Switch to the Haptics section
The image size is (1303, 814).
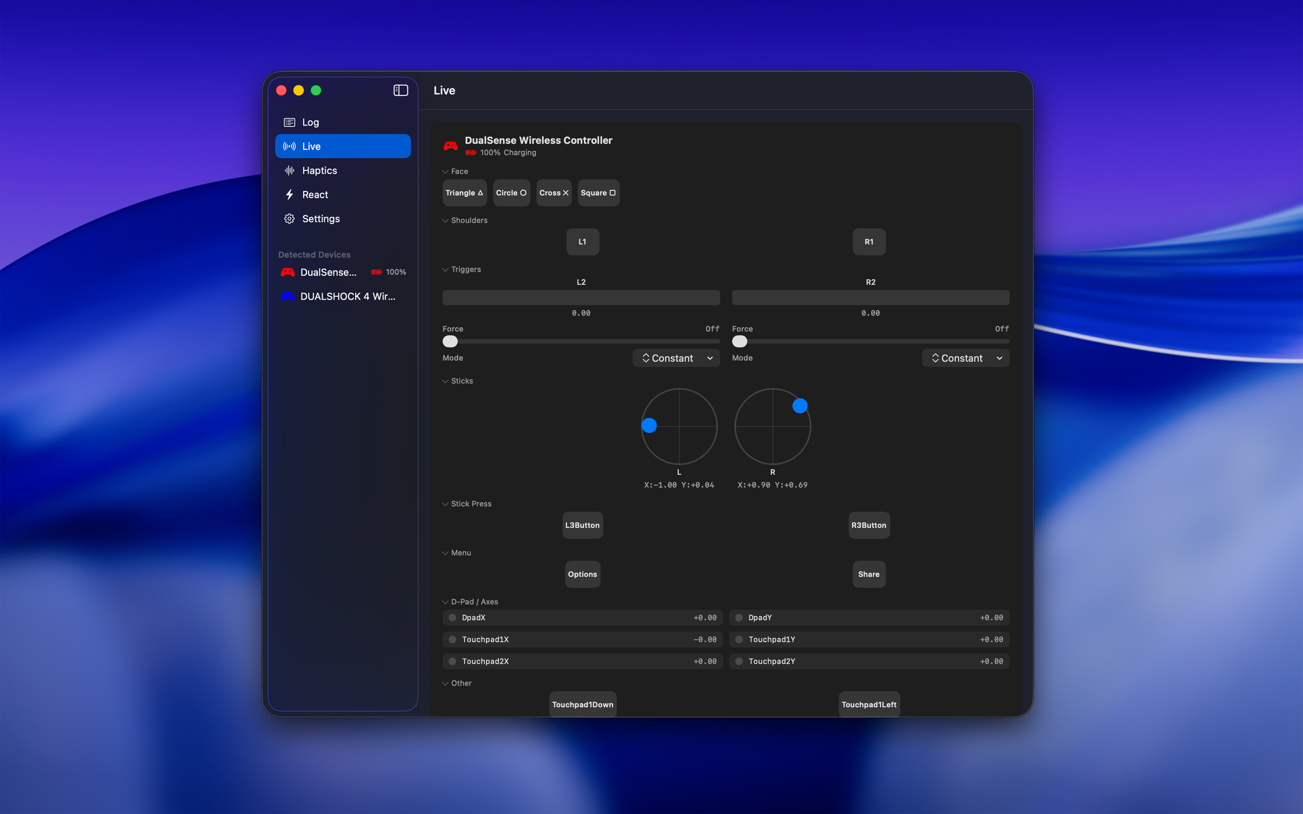coord(343,170)
